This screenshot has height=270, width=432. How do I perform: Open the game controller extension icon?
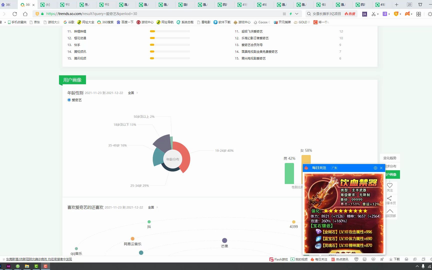407,14
